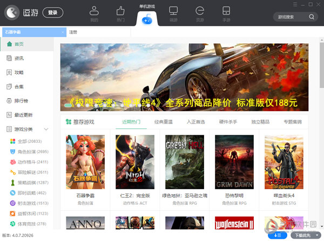
Task: Open the hamburger menu icon in title bar
Action: (x=295, y=4)
